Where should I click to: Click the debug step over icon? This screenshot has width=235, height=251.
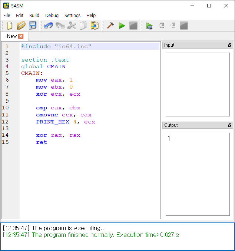point(161,26)
